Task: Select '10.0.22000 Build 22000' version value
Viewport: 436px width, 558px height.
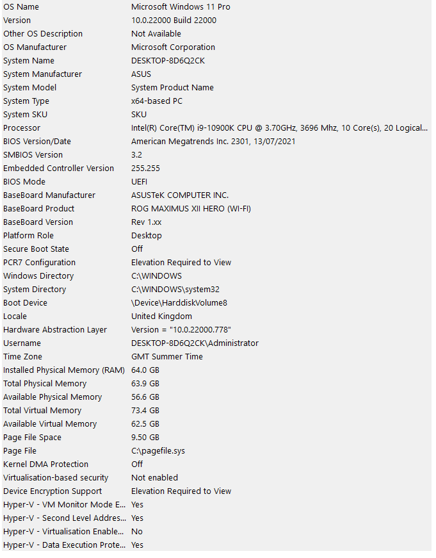Action: [174, 21]
